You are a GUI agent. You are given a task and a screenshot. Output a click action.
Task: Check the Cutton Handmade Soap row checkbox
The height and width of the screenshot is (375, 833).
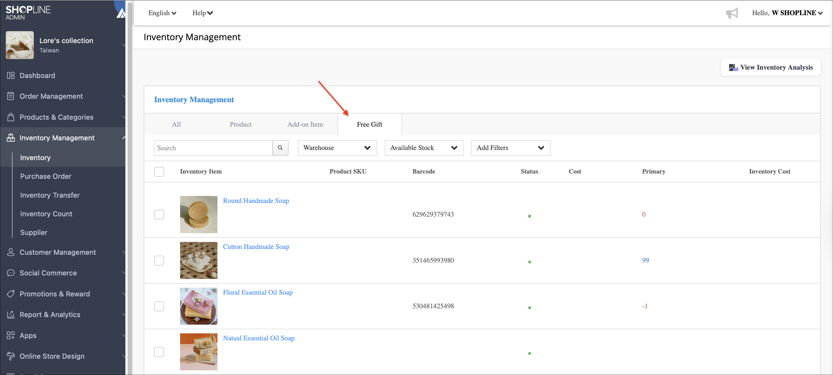pos(159,260)
